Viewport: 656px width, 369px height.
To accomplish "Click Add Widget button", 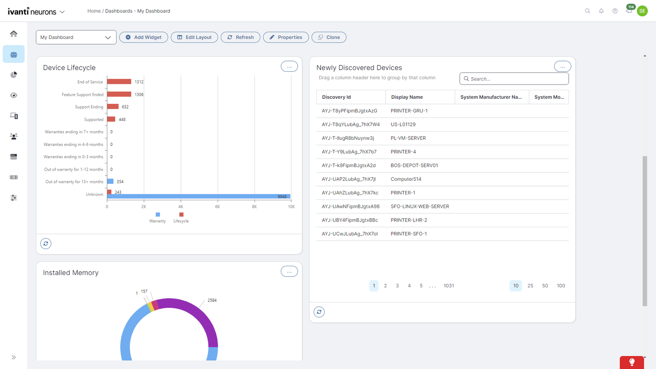I will click(144, 37).
